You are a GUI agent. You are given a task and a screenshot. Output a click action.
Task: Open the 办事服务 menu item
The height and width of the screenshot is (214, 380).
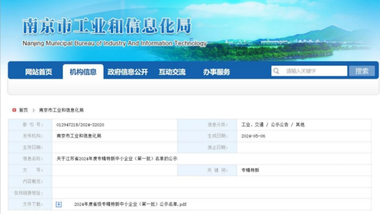[x=217, y=72]
